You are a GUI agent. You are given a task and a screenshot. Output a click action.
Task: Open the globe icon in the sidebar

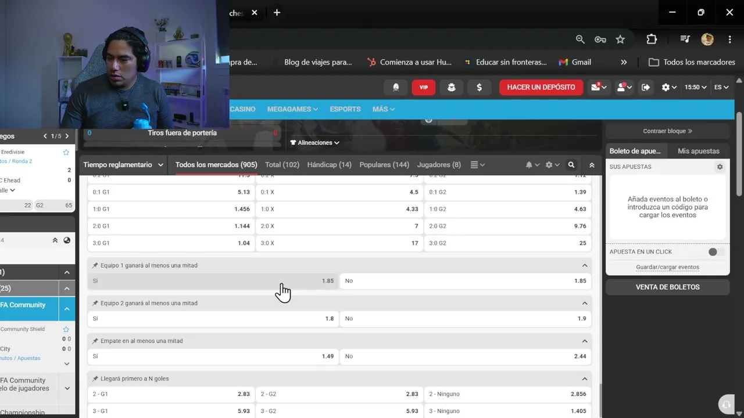67,240
